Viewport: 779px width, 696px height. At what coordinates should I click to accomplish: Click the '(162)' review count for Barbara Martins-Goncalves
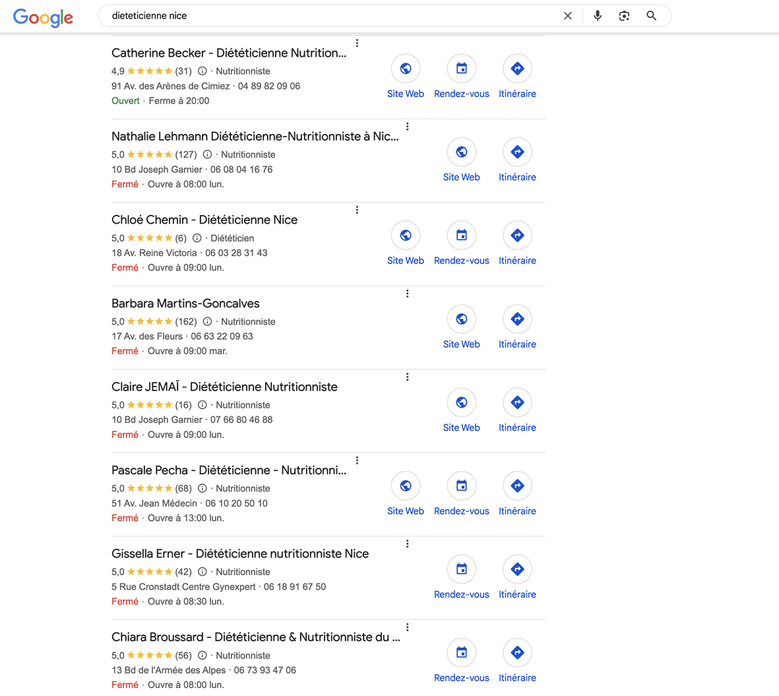tap(186, 321)
